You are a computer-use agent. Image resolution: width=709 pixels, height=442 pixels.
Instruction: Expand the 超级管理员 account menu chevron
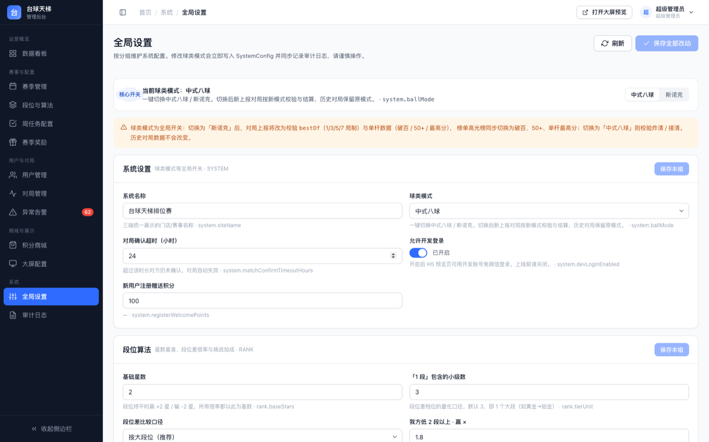point(691,12)
